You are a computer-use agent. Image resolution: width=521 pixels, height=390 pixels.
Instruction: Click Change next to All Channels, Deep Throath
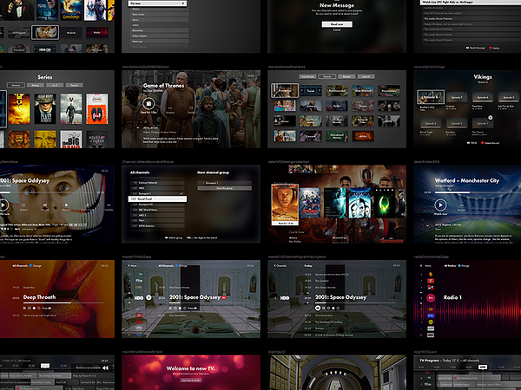click(36, 266)
